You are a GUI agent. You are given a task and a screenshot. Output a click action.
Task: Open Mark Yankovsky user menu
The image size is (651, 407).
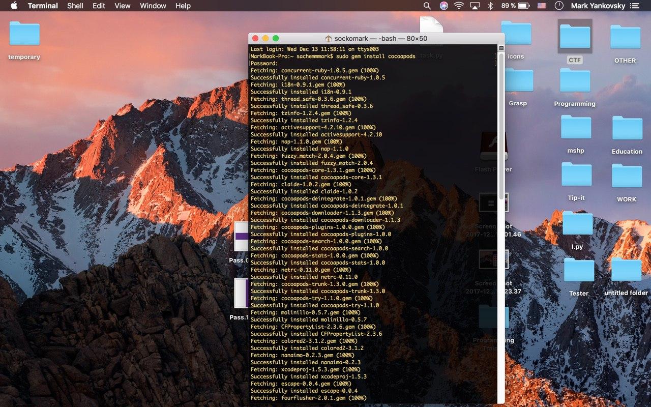click(x=598, y=6)
